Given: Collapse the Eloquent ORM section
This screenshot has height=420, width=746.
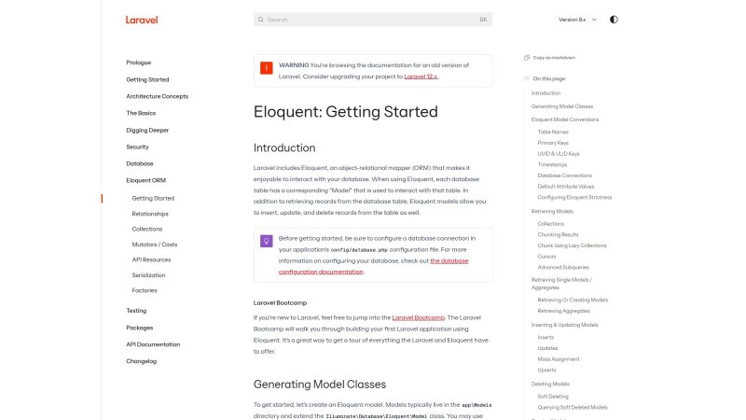Looking at the screenshot, I should click(146, 180).
